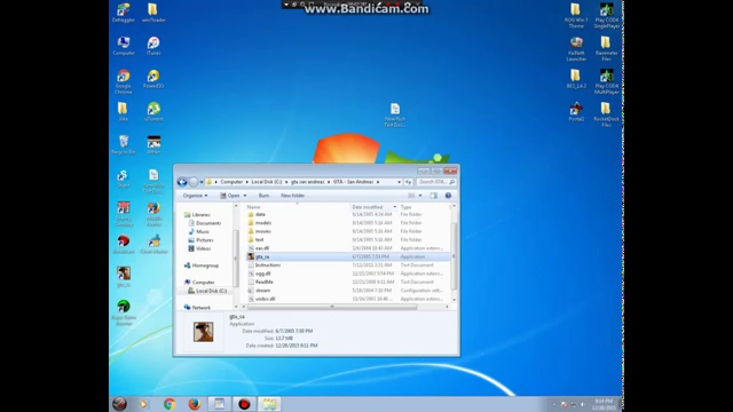Image resolution: width=733 pixels, height=412 pixels.
Task: Select the vorbis.dll file row
Action: [348, 299]
